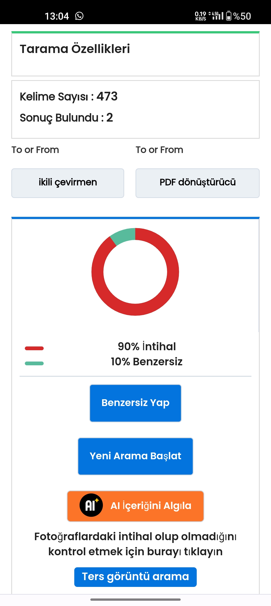Start a new search with Yeni Arama Başlat
Viewport: 271px width, 606px height.
[x=135, y=456]
